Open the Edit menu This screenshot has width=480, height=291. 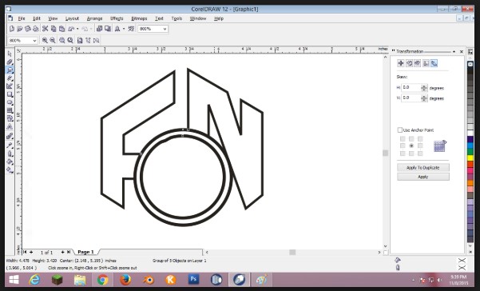(37, 18)
